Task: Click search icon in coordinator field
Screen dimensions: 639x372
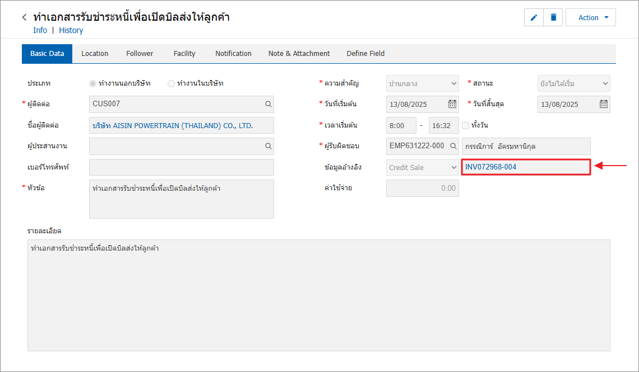Action: click(x=268, y=146)
